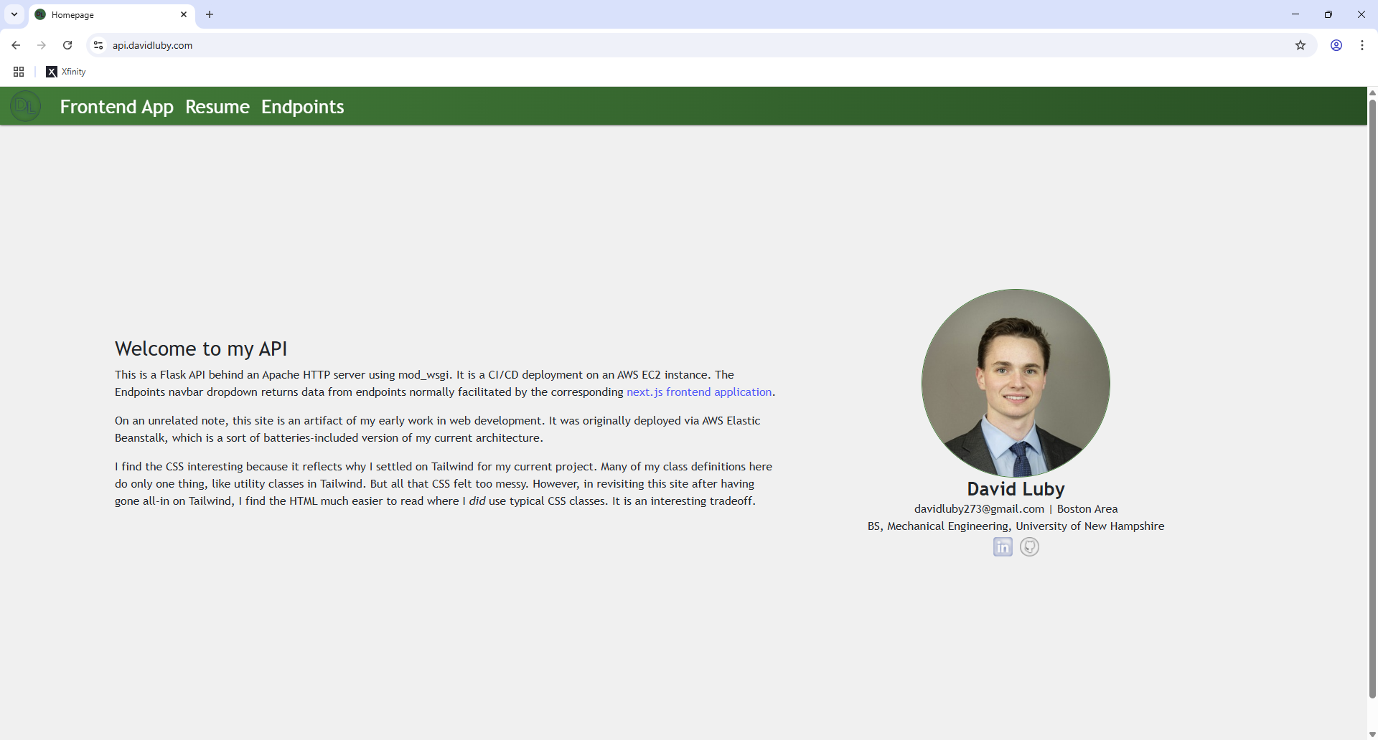Click David Luby's profile photo

point(1016,383)
